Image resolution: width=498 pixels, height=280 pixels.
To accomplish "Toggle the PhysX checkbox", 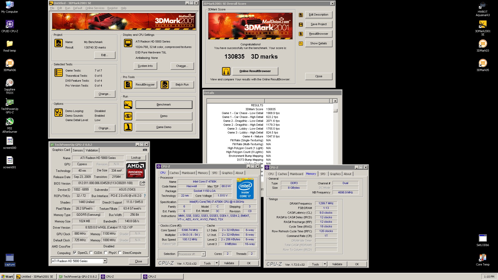I will pyautogui.click(x=106, y=253).
